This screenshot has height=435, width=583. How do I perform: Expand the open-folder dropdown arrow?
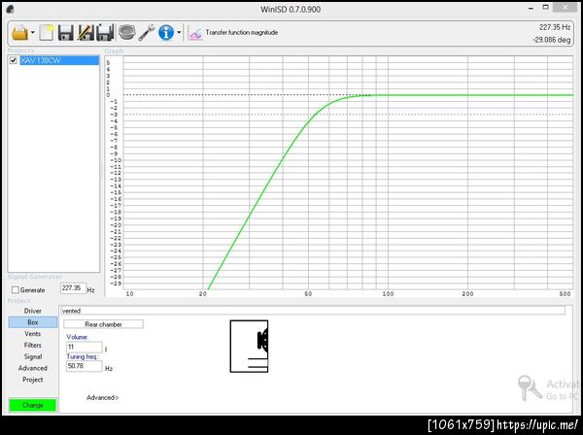pyautogui.click(x=33, y=33)
